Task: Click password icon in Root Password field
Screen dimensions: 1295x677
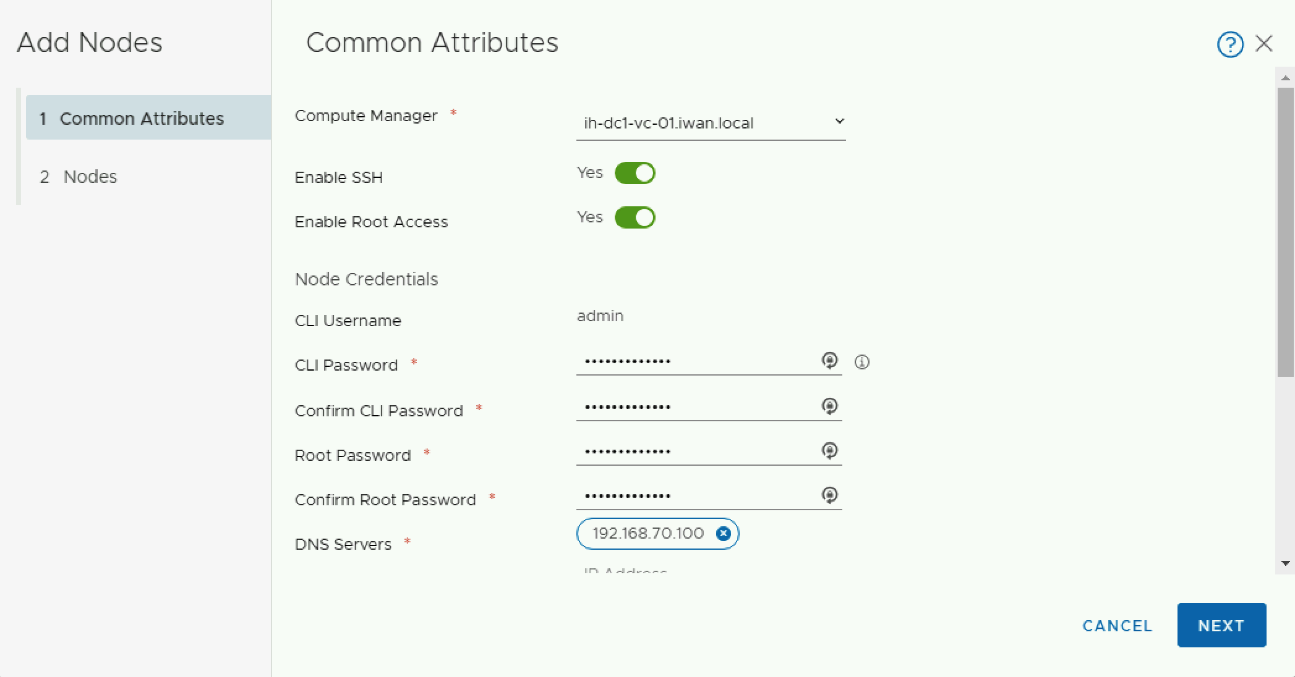Action: click(829, 450)
